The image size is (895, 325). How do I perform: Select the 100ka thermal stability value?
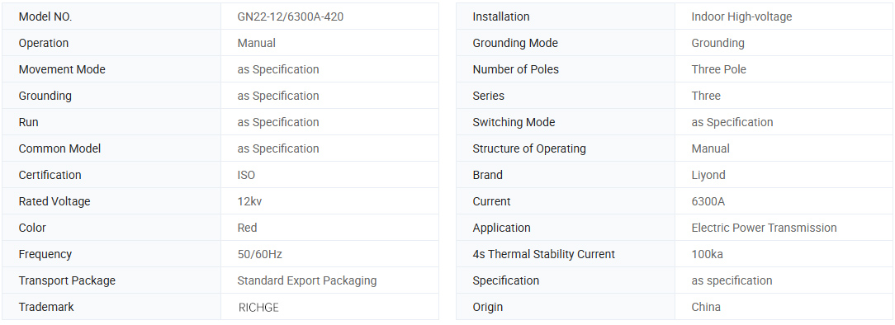(708, 254)
